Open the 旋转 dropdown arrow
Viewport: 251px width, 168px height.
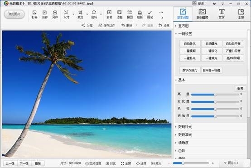101,14
